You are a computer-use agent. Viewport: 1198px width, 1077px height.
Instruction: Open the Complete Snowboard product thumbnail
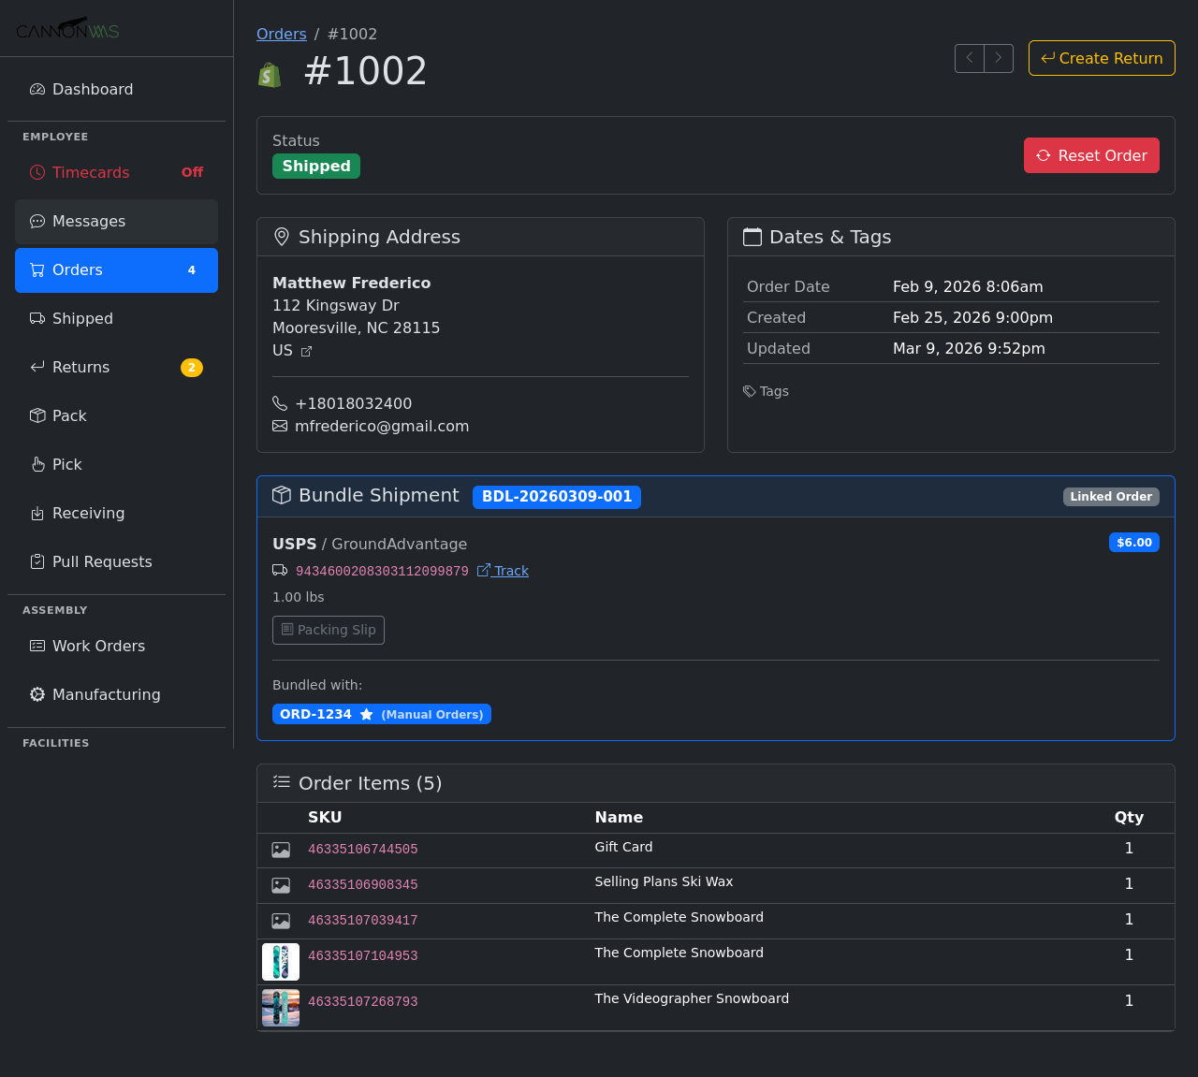coord(281,962)
